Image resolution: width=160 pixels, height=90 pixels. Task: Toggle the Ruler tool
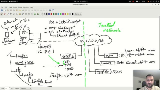pos(20,14)
